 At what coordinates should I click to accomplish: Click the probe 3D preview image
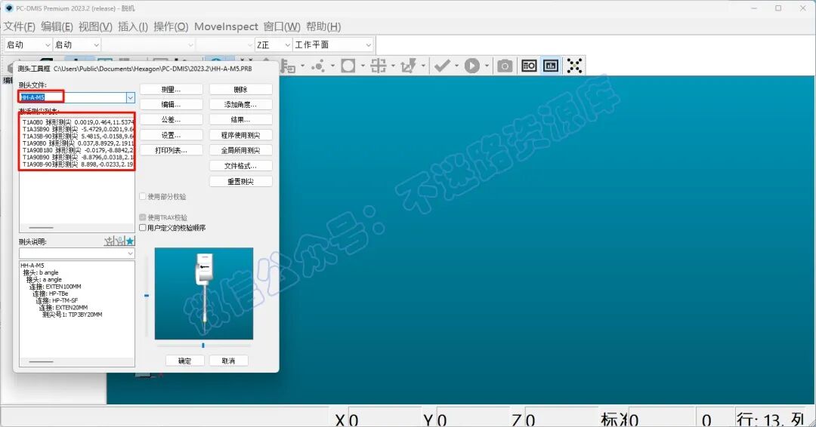pyautogui.click(x=204, y=293)
